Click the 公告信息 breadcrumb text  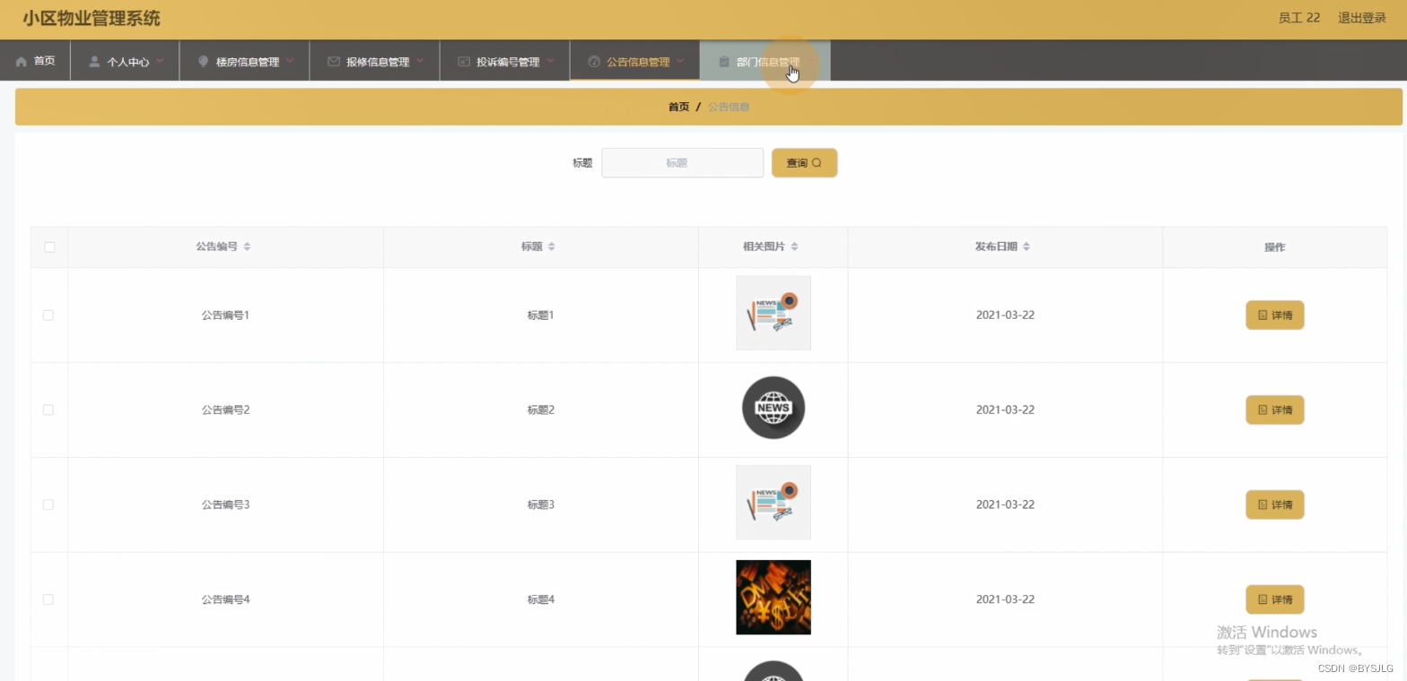[729, 107]
